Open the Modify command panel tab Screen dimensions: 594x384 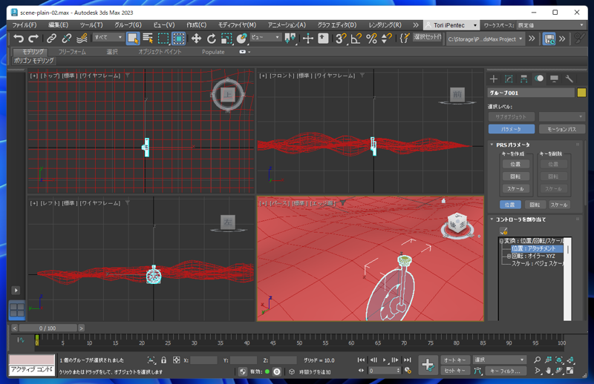coord(509,79)
